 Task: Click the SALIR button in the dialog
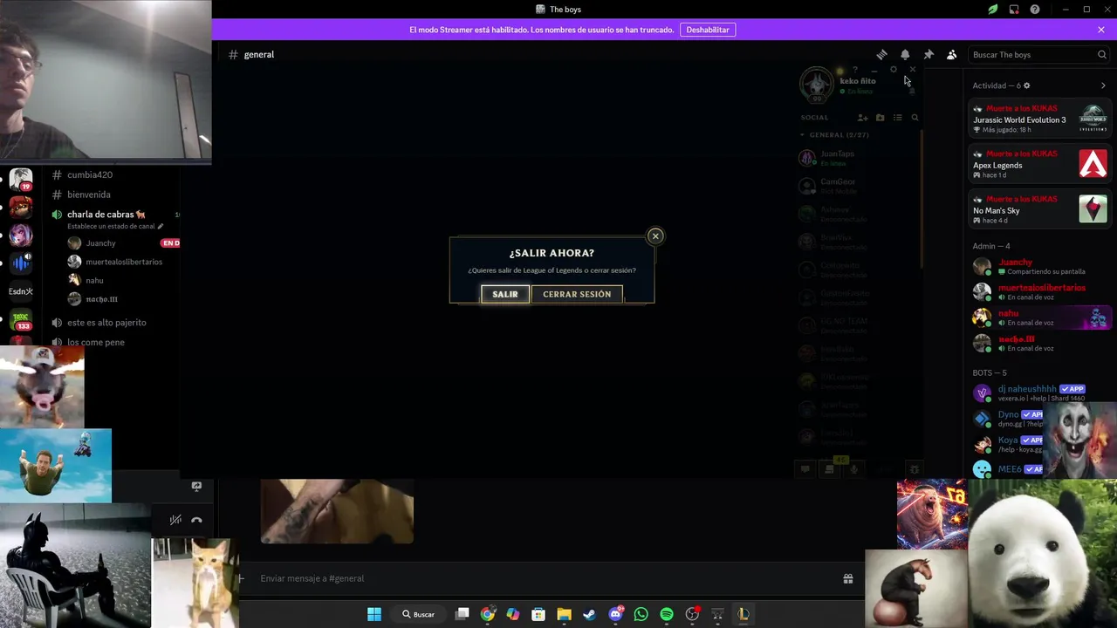pyautogui.click(x=504, y=294)
